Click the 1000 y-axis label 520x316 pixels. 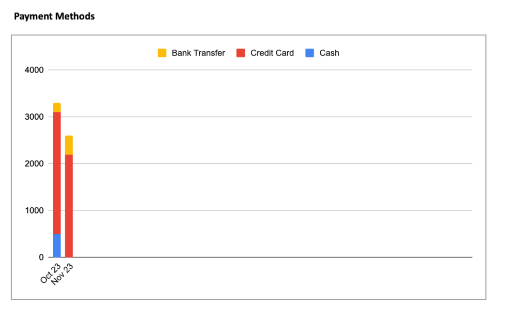pyautogui.click(x=34, y=210)
